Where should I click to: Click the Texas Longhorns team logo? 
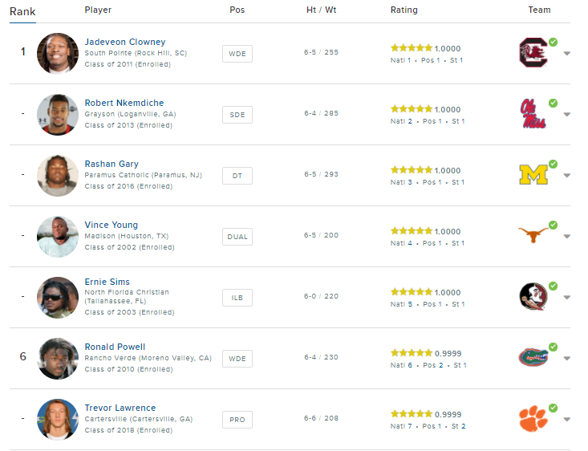[532, 236]
